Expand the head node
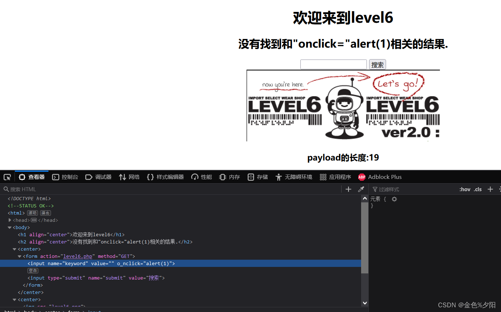This screenshot has width=501, height=312. pos(10,220)
